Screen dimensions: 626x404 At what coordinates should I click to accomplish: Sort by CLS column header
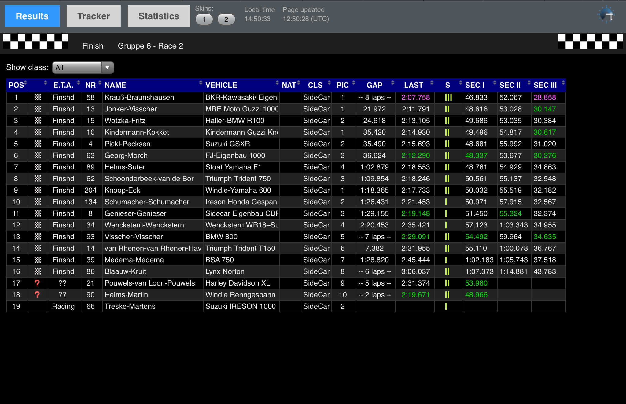tap(316, 85)
